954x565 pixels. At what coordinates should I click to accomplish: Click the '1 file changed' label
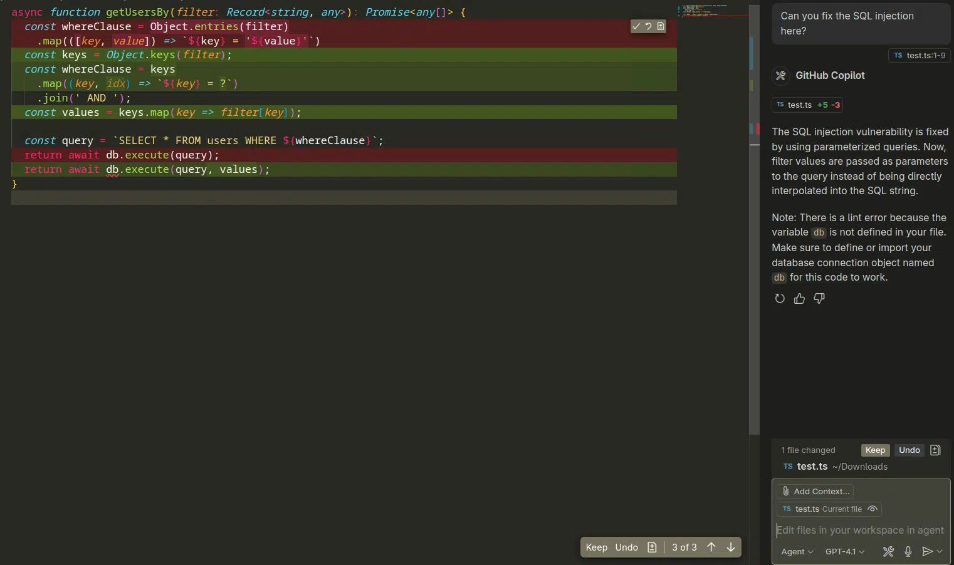(808, 450)
